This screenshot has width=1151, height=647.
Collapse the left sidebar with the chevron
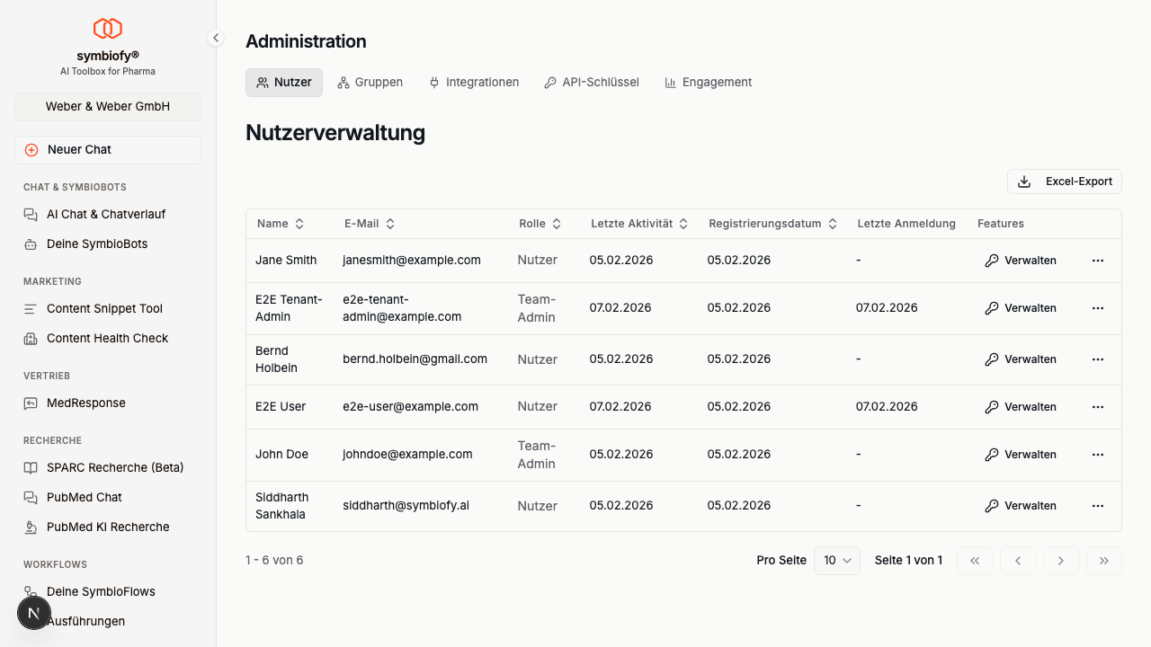point(216,38)
